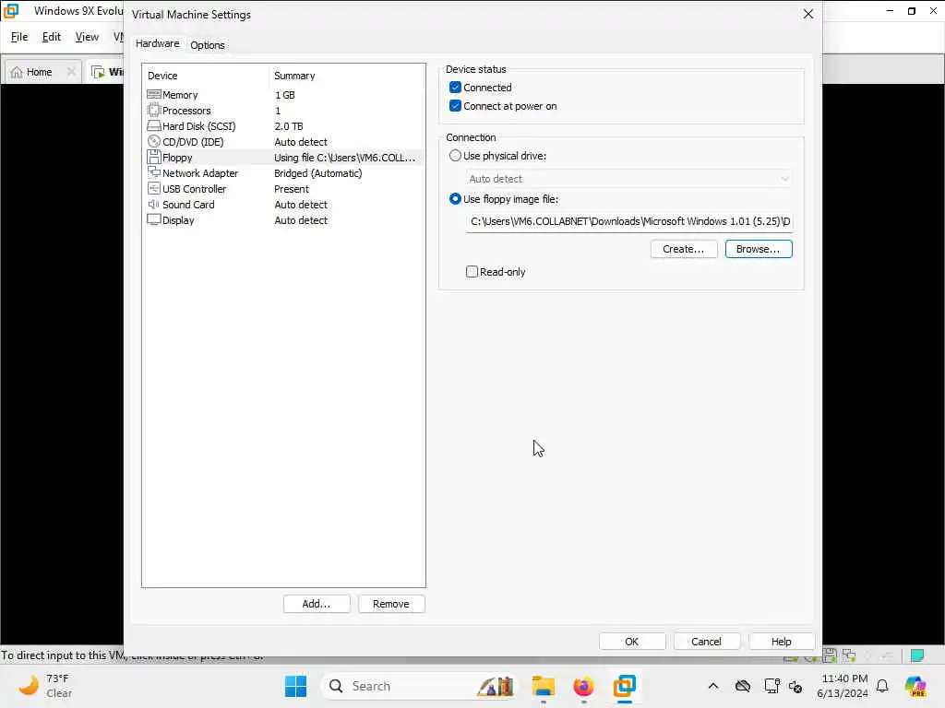Click Remove device button

(x=391, y=604)
